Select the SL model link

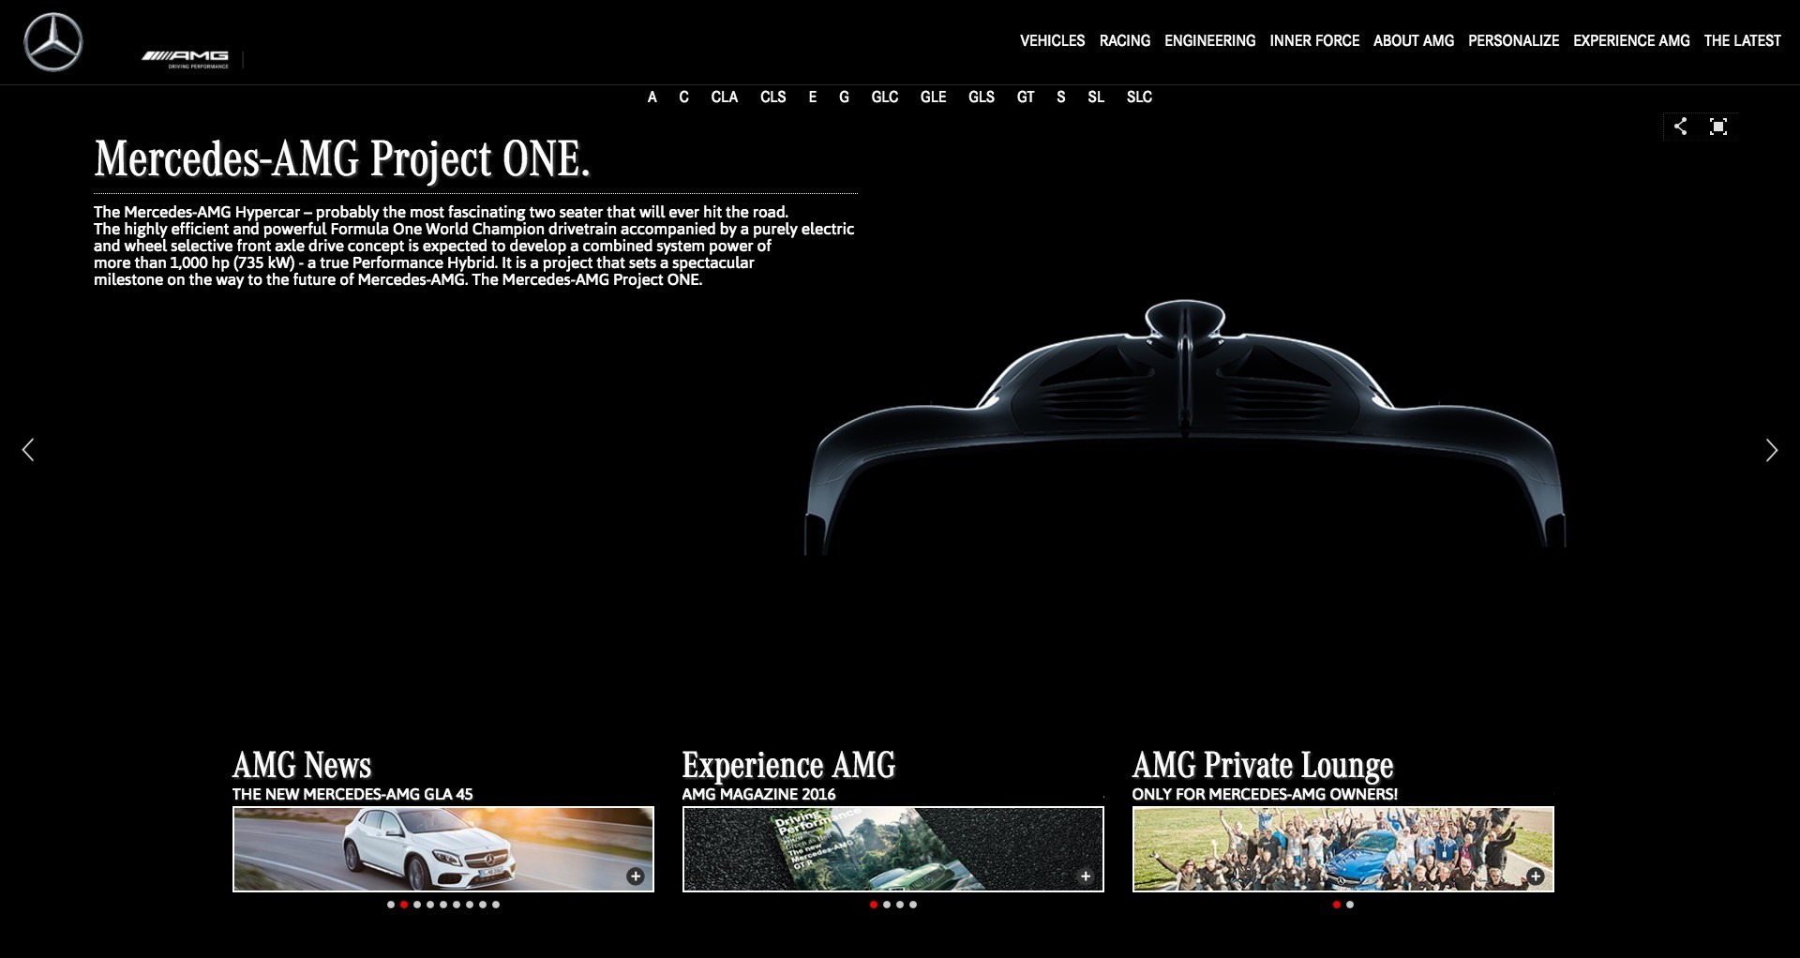1096,97
